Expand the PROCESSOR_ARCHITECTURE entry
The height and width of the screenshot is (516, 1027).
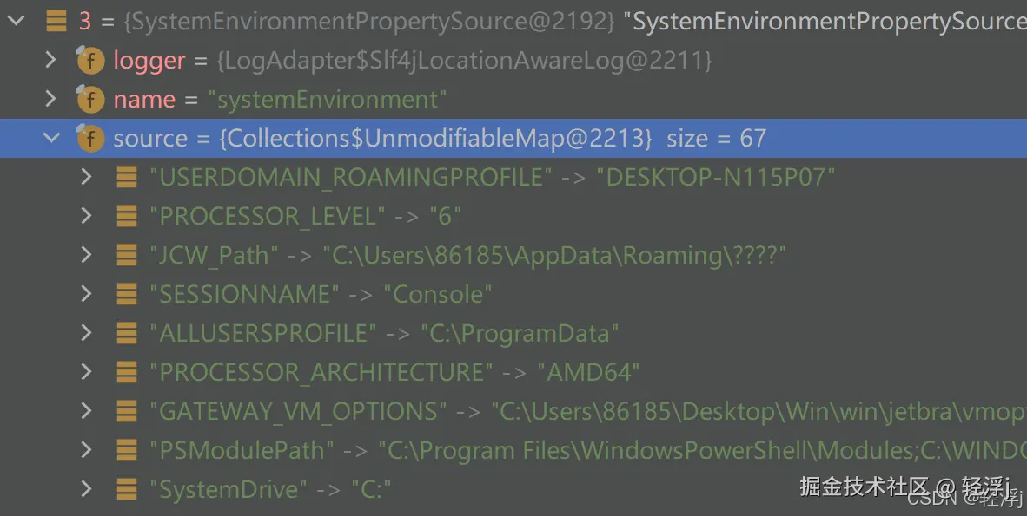point(86,373)
